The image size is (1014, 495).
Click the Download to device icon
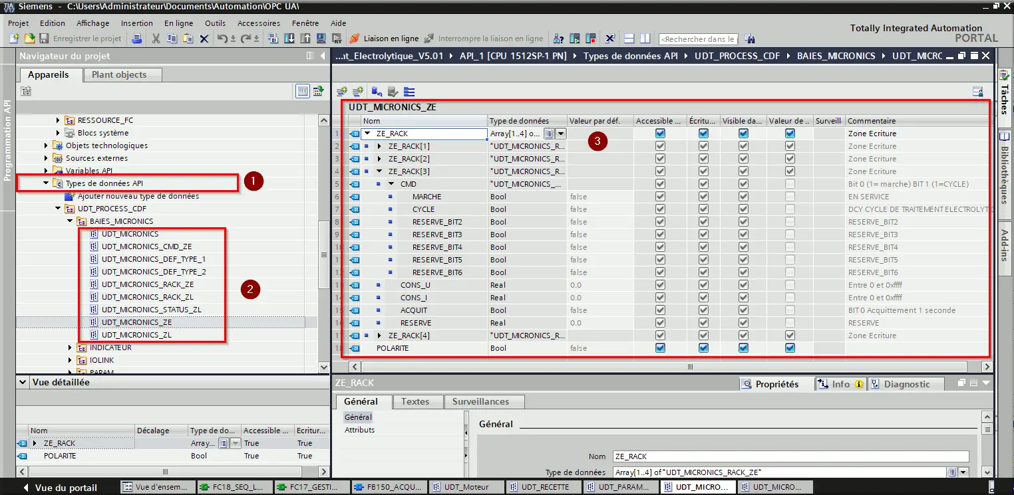(289, 39)
